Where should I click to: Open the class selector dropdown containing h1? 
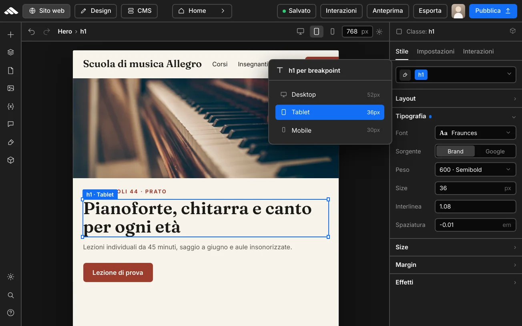click(x=456, y=75)
